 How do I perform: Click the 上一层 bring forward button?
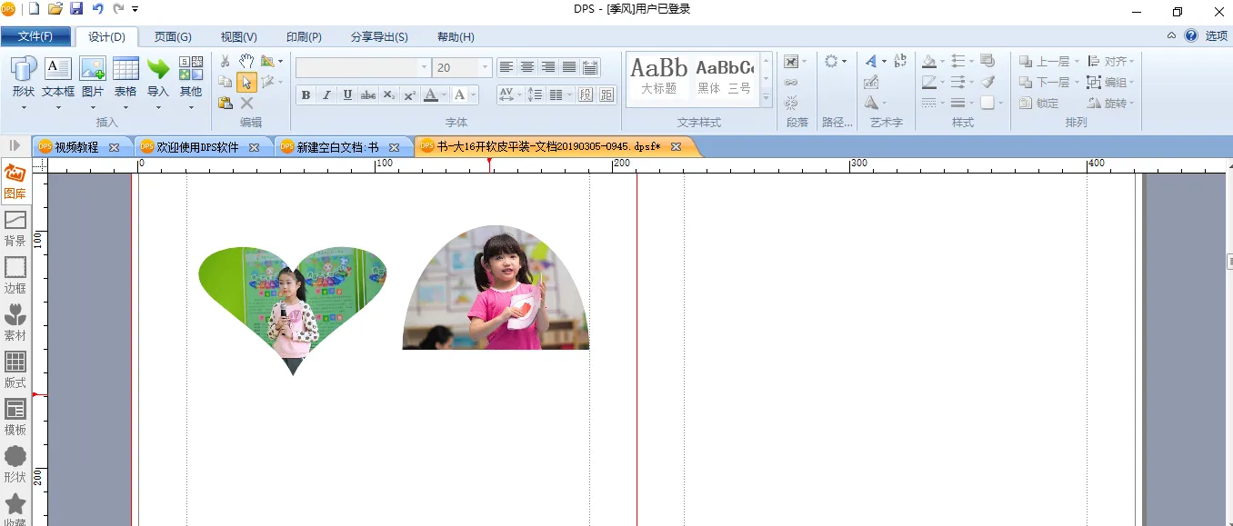1052,62
